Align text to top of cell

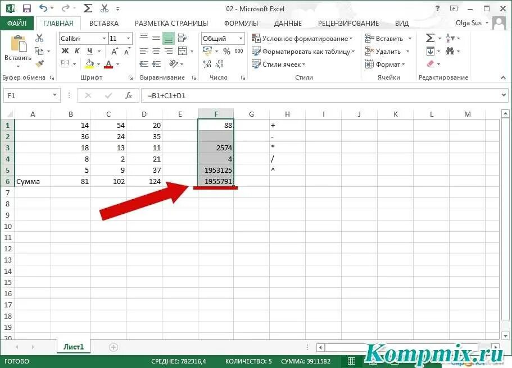click(144, 38)
